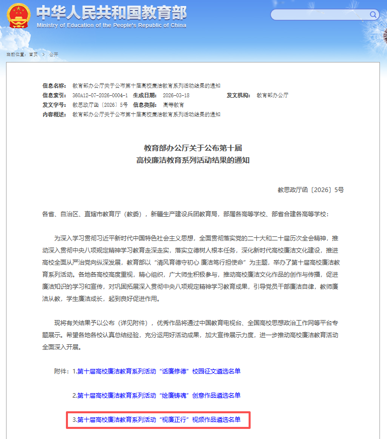Image resolution: width=387 pixels, height=439 pixels.
Task: Click the 信息类别 value 高等教育
Action: pyautogui.click(x=174, y=105)
